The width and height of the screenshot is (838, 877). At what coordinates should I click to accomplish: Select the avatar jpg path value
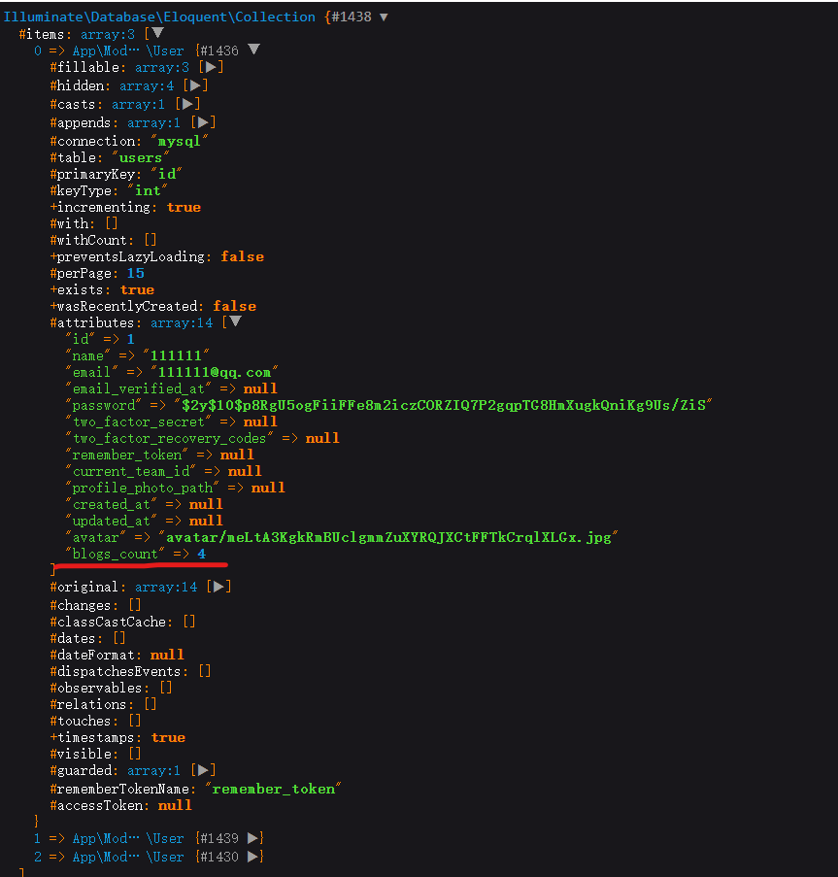tap(388, 537)
